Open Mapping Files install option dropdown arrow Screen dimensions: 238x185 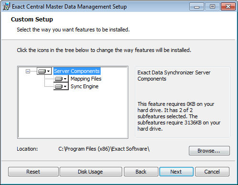[x=65, y=79]
